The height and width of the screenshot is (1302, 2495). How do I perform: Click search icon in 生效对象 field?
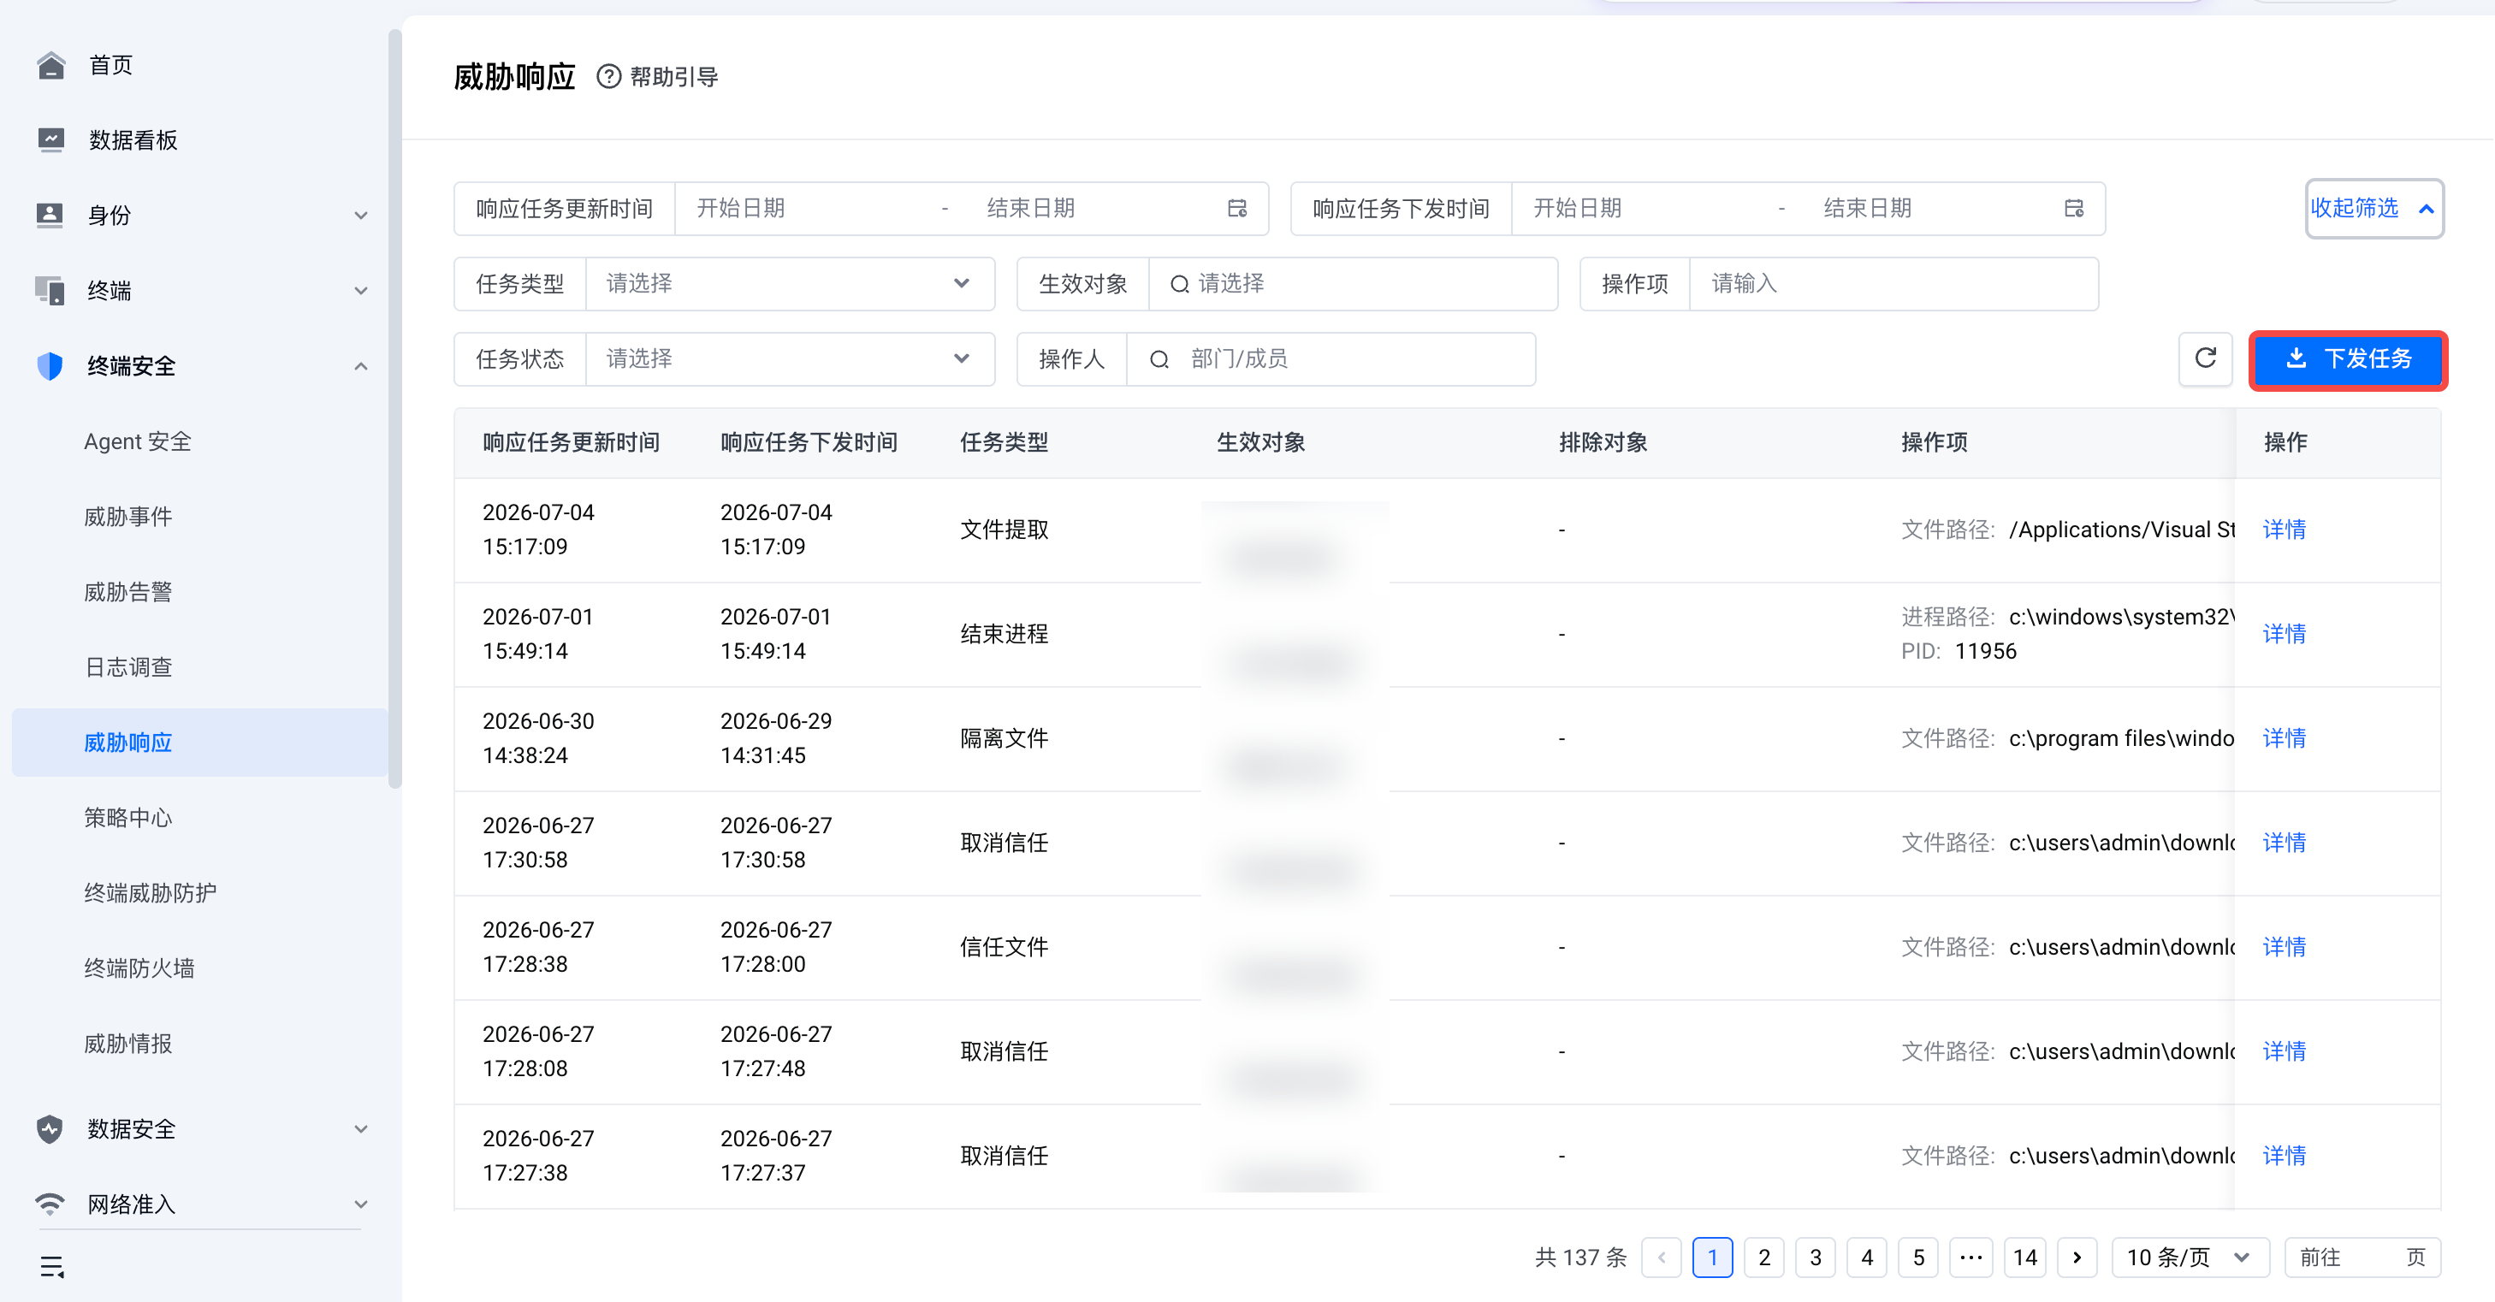click(1179, 284)
